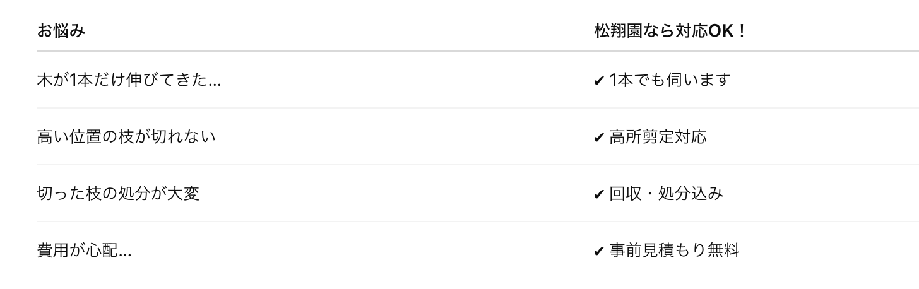The image size is (919, 289).
Task: Click the text 高い位置の枝が切れない
Action: point(126,137)
